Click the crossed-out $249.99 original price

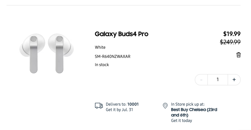point(230,42)
